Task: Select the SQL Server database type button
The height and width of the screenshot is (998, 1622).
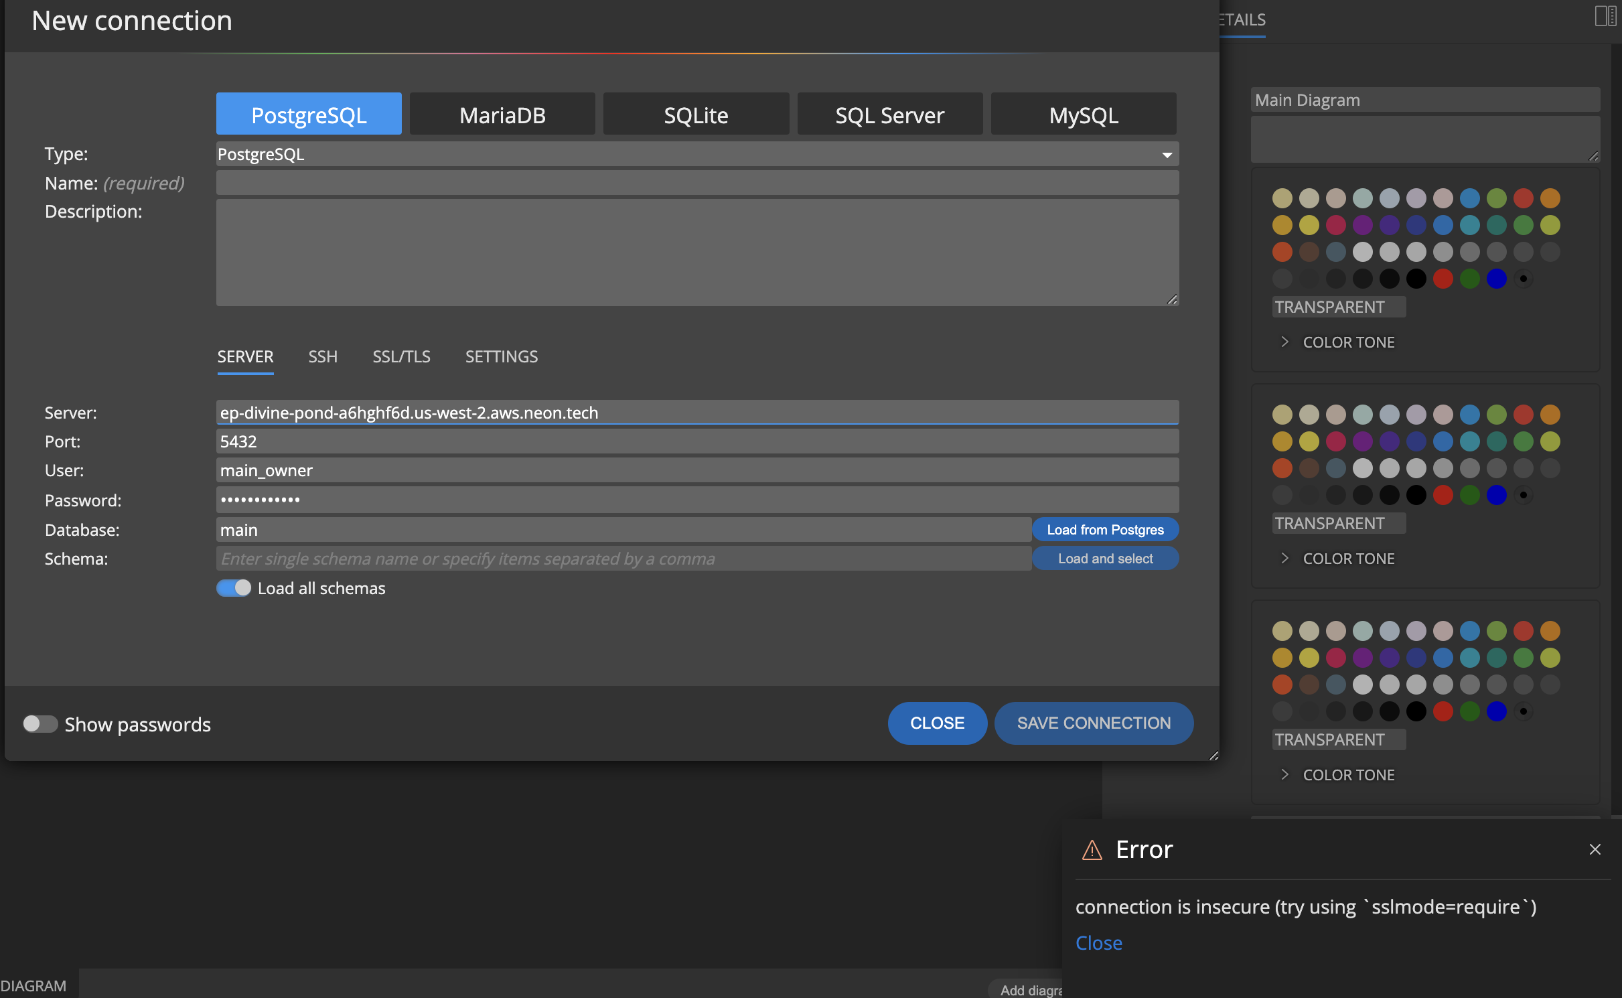Action: [889, 115]
